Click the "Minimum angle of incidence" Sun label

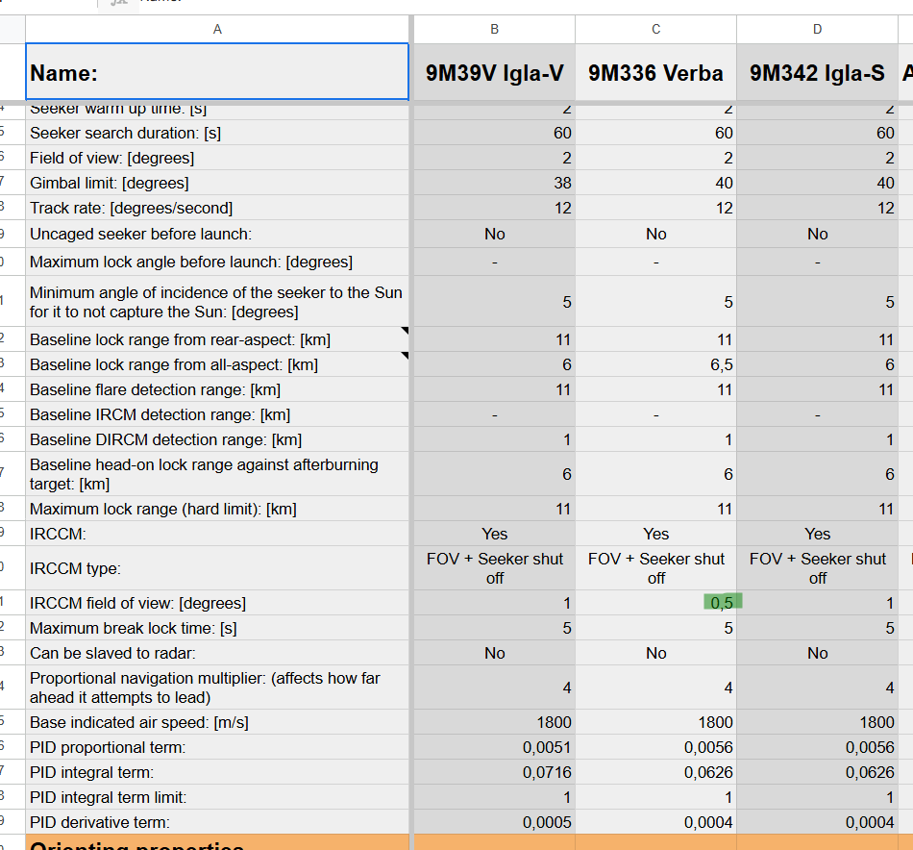(216, 302)
